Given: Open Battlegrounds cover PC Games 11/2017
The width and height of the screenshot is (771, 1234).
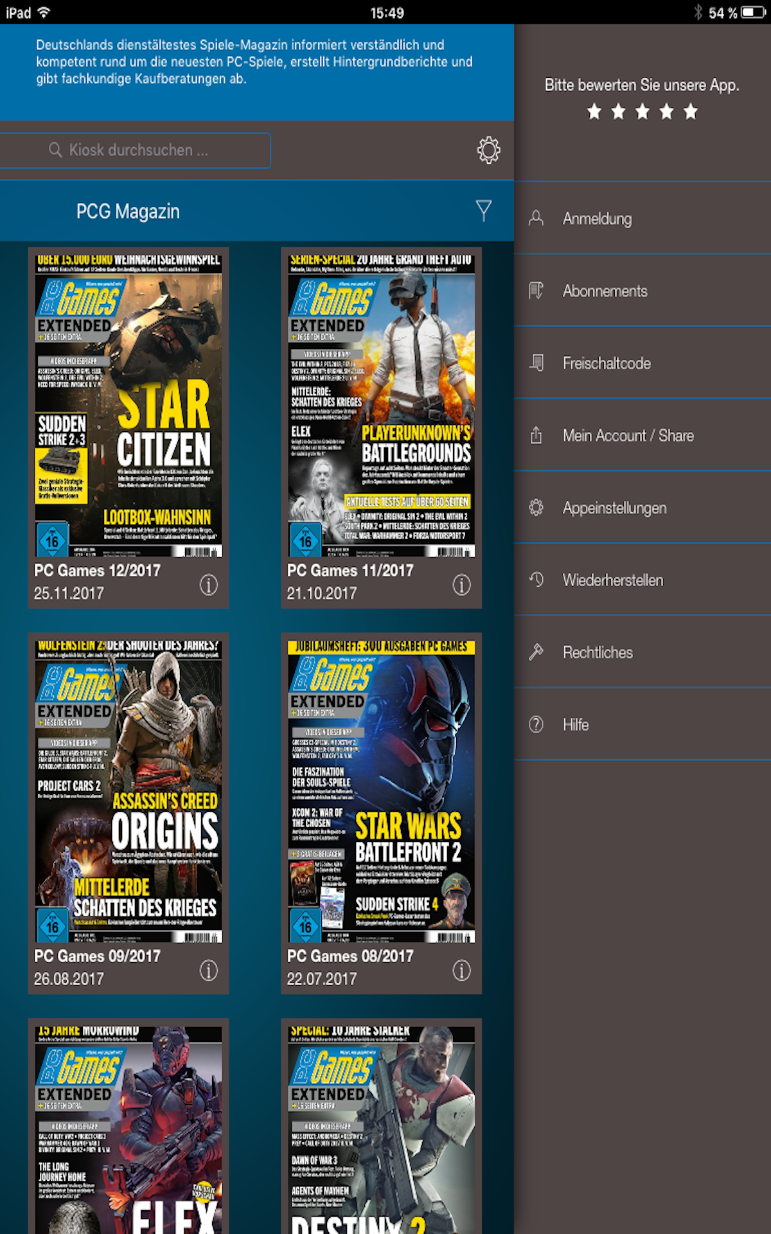Looking at the screenshot, I should 382,406.
